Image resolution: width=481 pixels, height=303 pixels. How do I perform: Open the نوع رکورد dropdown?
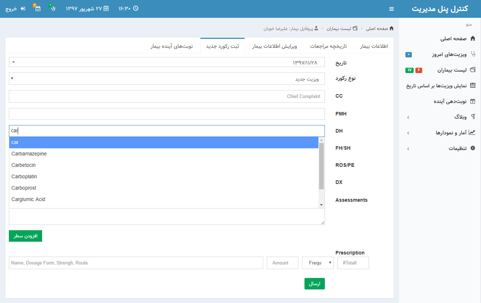167,79
